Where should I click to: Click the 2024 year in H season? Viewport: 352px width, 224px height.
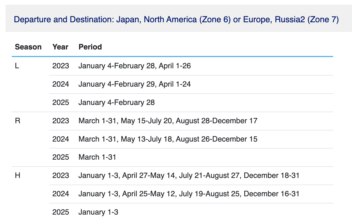(x=61, y=194)
